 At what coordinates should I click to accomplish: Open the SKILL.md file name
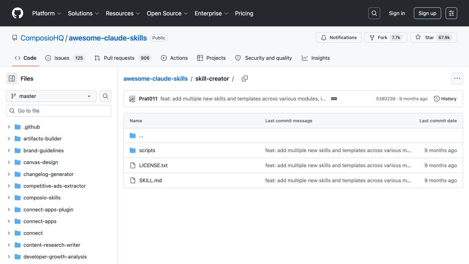[151, 180]
